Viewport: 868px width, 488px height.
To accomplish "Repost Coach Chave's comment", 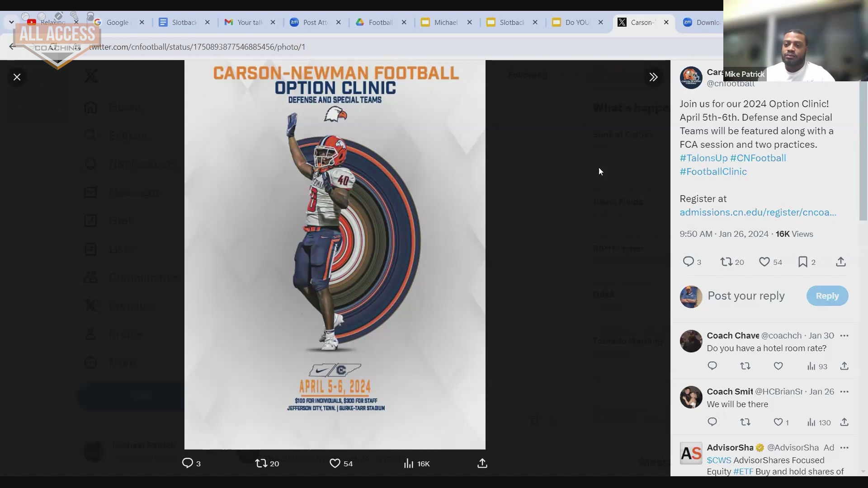I will coord(745,366).
